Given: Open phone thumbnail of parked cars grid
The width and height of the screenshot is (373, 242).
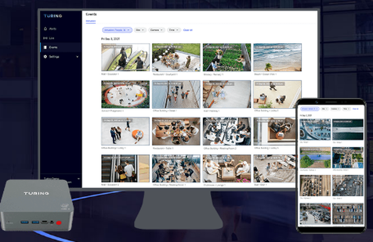Looking at the screenshot, I should coord(348,213).
